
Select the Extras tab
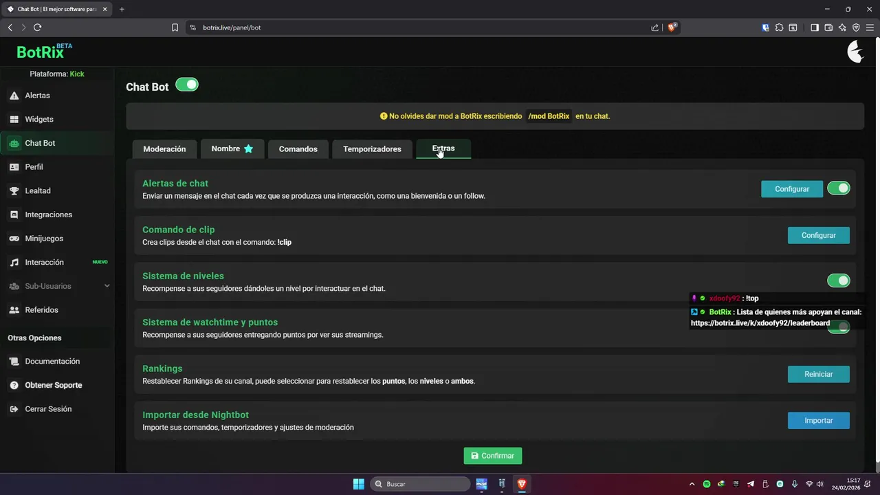tap(443, 148)
